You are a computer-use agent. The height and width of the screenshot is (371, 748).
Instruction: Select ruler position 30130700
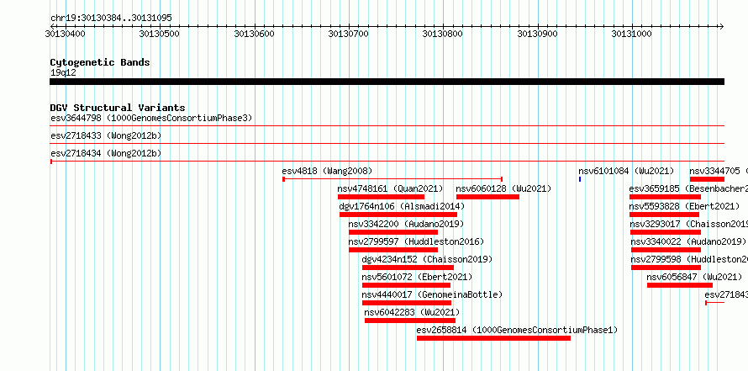349,34
